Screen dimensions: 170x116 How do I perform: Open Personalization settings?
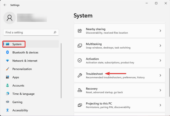pos(31,69)
